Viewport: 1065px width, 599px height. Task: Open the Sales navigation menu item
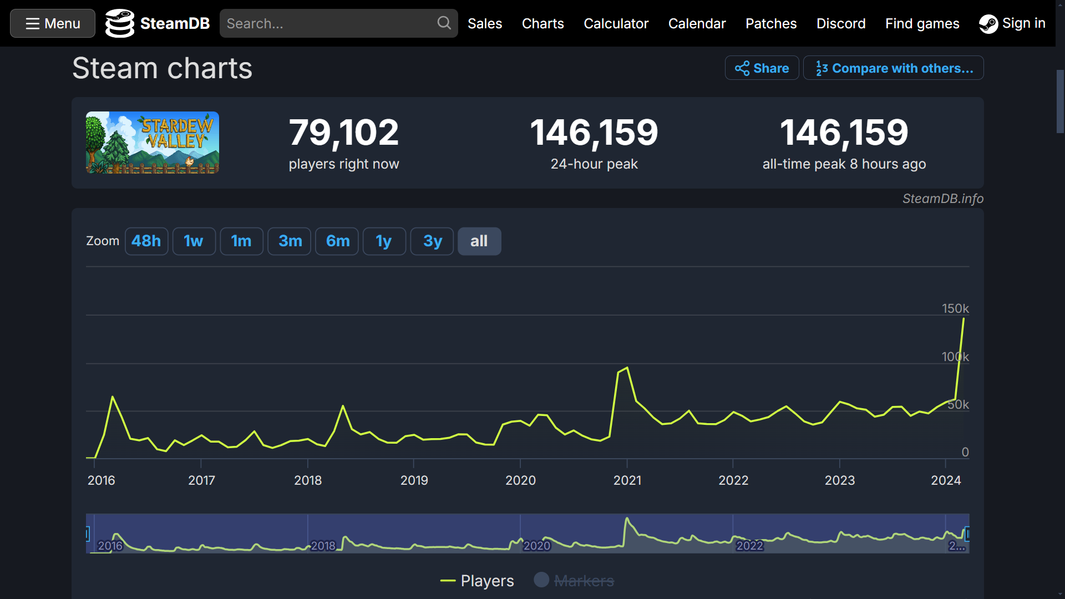tap(484, 23)
